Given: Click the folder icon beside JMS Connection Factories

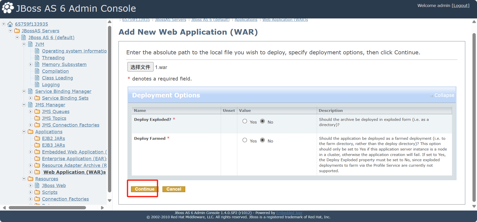Looking at the screenshot, I should point(37,125).
